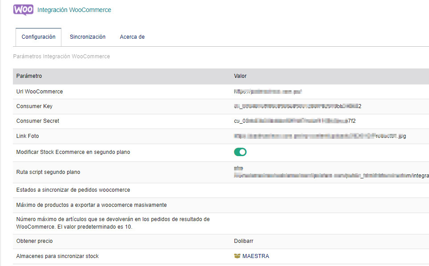Click the Valor column header
The width and height of the screenshot is (429, 266).
pyautogui.click(x=240, y=76)
